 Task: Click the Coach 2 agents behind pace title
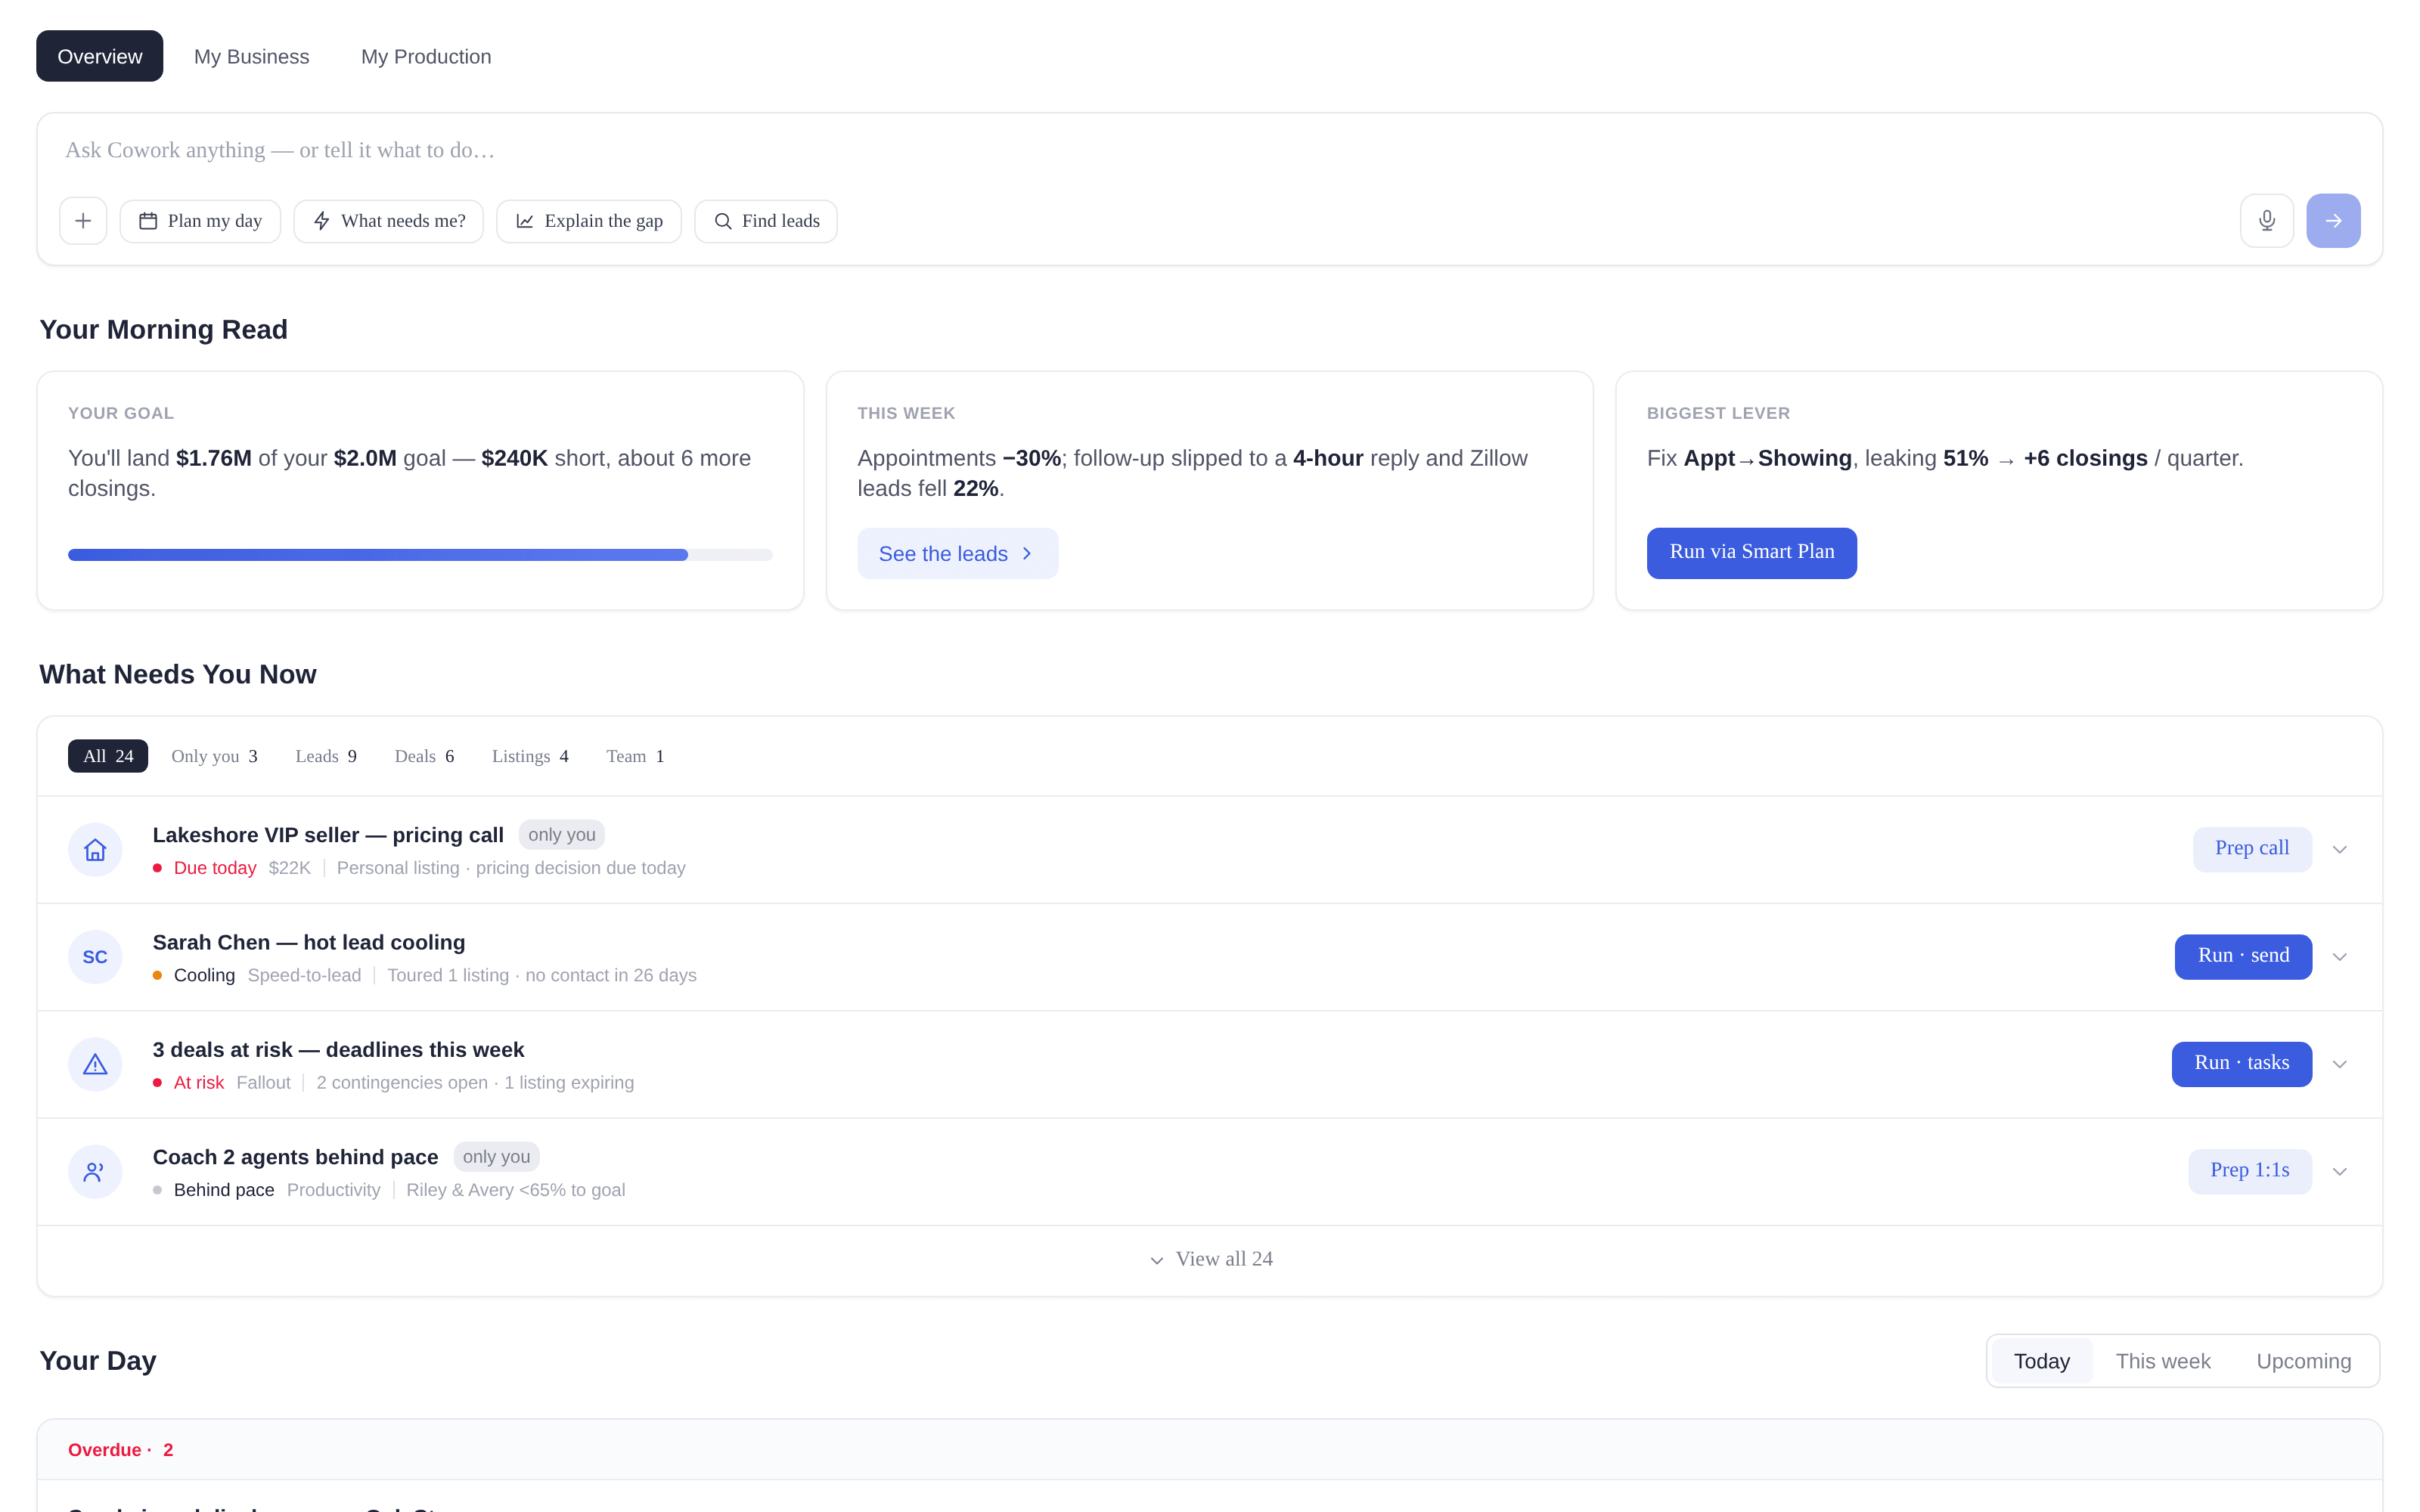tap(295, 1157)
